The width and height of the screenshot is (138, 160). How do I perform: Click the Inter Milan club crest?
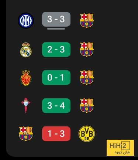click(26, 20)
